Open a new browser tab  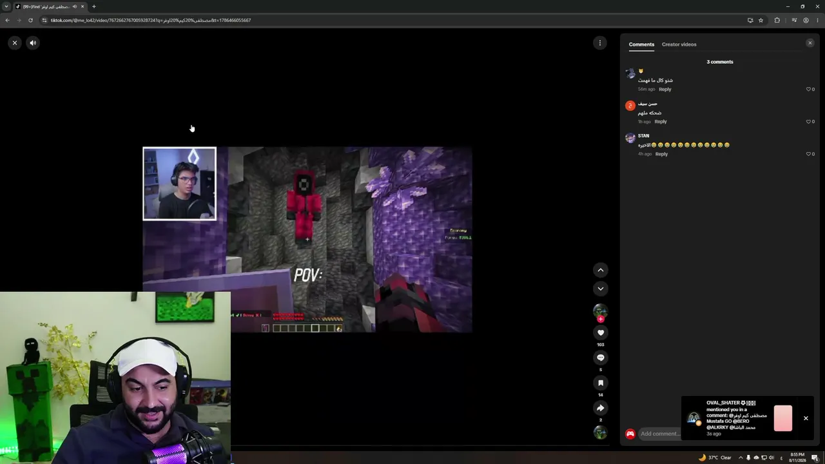click(94, 6)
